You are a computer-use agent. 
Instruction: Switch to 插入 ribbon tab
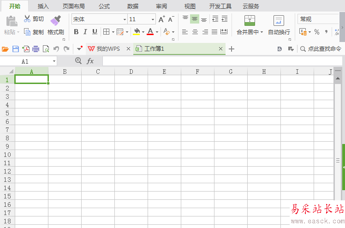(x=43, y=6)
